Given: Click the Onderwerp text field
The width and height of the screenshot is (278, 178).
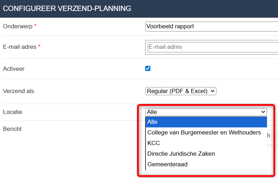Looking at the screenshot, I should point(211,27).
